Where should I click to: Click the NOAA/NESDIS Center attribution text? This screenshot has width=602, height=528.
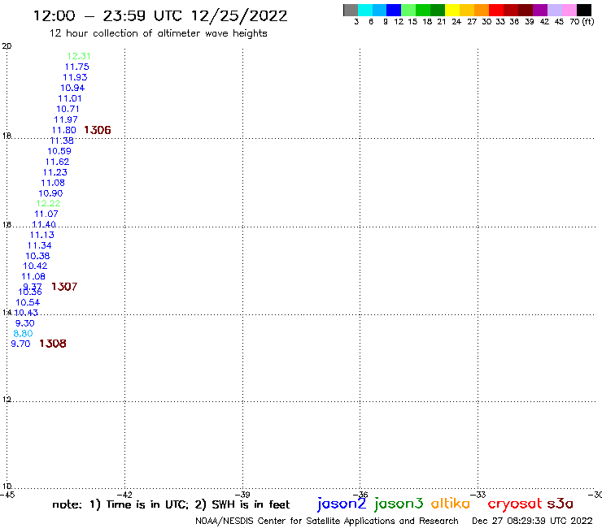(327, 522)
